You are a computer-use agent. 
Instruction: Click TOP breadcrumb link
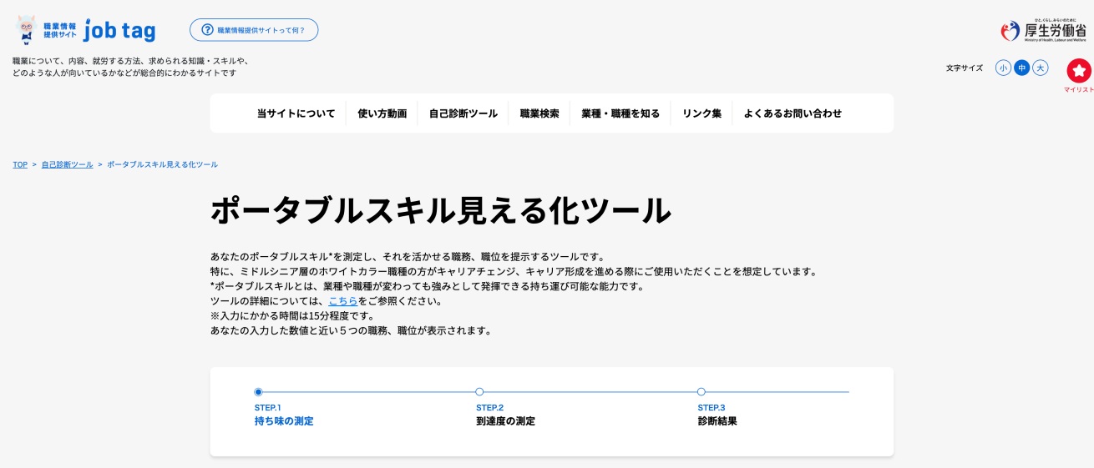[20, 164]
